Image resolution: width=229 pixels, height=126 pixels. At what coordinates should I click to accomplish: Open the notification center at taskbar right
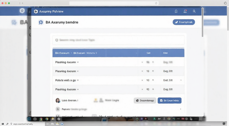224,124
